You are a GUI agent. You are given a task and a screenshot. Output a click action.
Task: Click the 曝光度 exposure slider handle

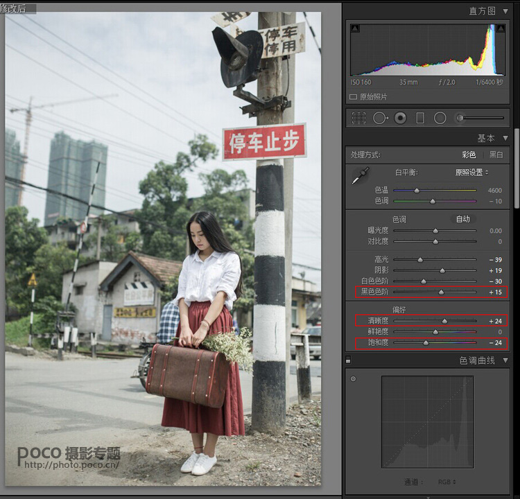tap(435, 231)
